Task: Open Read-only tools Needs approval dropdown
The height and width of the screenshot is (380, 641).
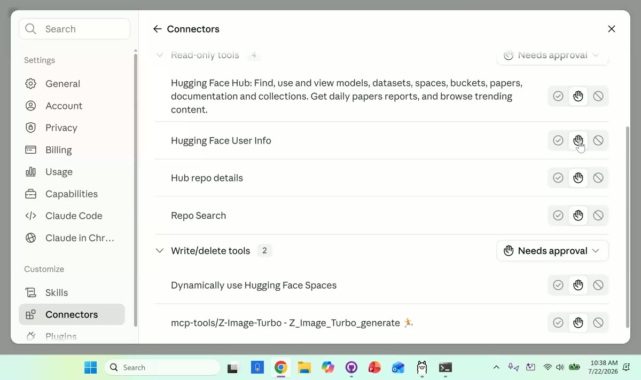Action: 552,56
